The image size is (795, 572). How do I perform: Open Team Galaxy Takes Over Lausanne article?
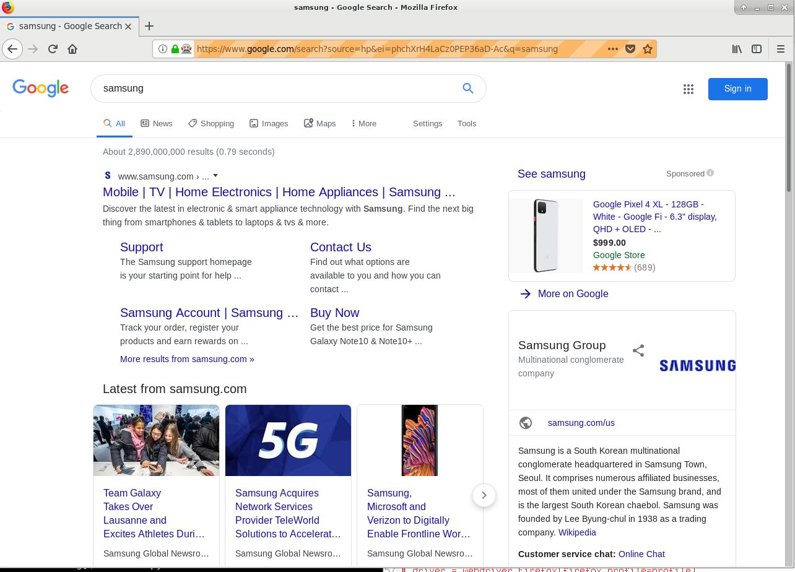pyautogui.click(x=154, y=513)
